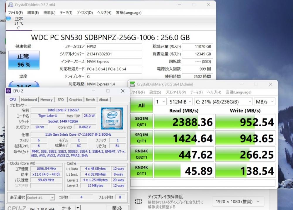
Task: Run the RND4K Q32T1 test
Action: pos(142,154)
